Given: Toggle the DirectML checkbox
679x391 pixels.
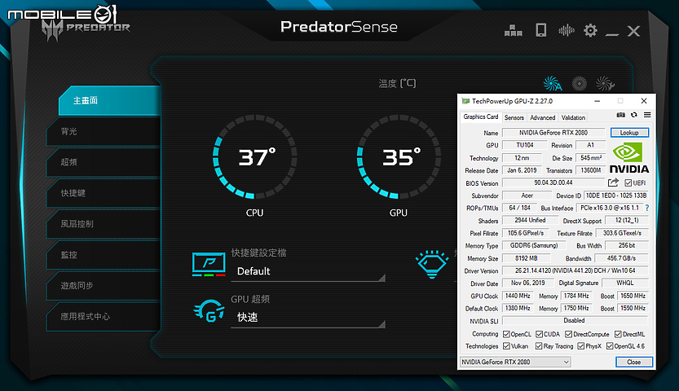Looking at the screenshot, I should tap(618, 334).
